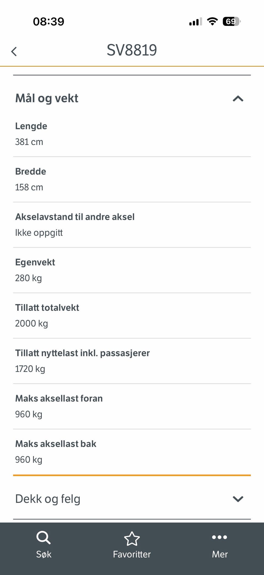Tap the Mål og vekt heading
264x575 pixels.
(x=47, y=98)
